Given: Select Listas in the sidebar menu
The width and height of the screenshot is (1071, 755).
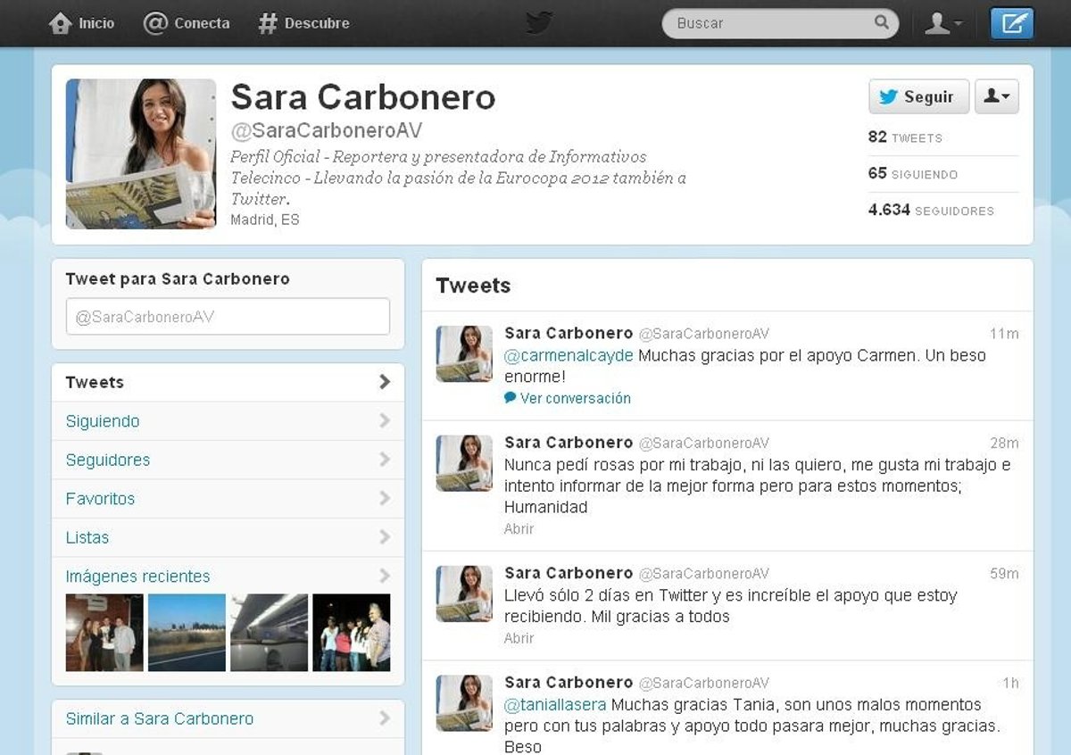Looking at the screenshot, I should click(x=87, y=538).
